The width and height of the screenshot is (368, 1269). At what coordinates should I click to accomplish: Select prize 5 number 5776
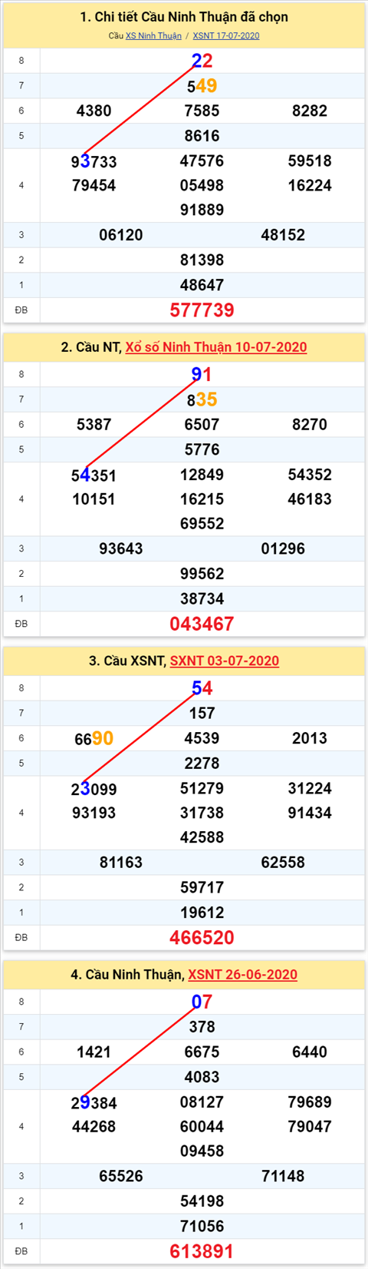click(x=202, y=449)
